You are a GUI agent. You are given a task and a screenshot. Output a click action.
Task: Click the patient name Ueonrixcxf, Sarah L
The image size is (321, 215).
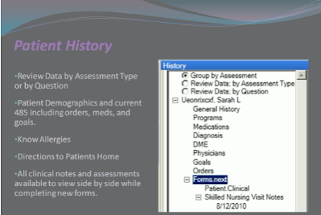[211, 100]
